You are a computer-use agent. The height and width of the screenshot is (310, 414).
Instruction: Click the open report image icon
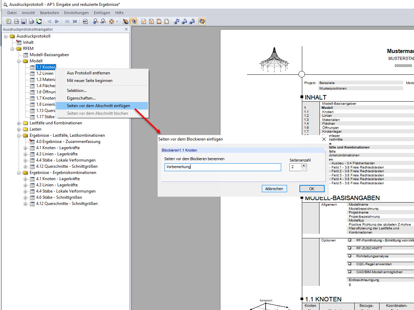tap(16, 21)
